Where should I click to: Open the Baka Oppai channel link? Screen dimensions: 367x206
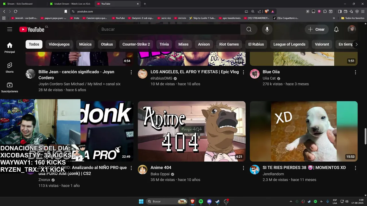[160, 174]
